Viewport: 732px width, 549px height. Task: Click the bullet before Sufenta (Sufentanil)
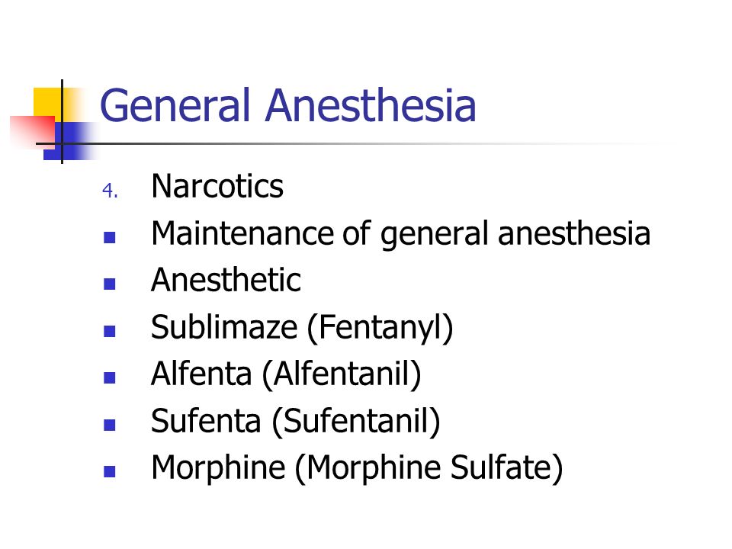(x=109, y=425)
